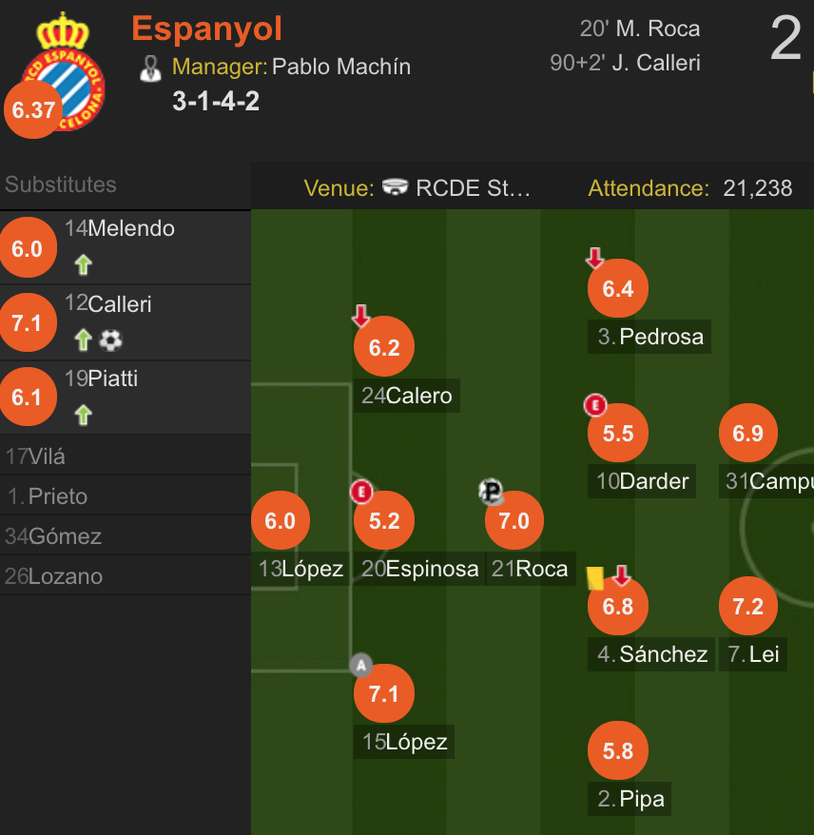Open 2. Pipa player label
This screenshot has height=835, width=814.
630,799
